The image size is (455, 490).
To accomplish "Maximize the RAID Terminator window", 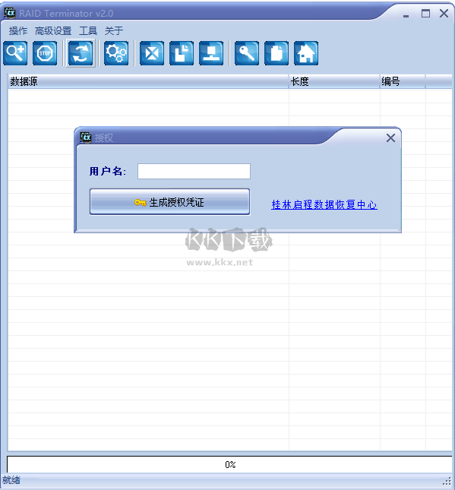I will click(x=425, y=14).
